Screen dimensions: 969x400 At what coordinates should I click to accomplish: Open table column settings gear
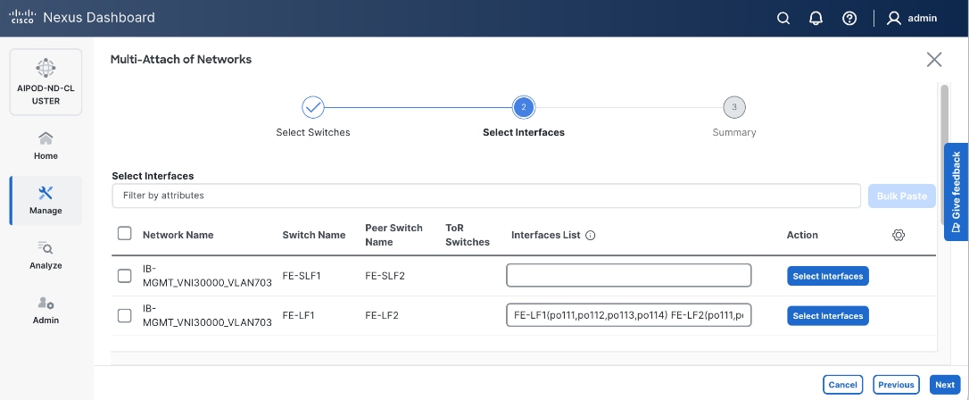[x=899, y=235]
